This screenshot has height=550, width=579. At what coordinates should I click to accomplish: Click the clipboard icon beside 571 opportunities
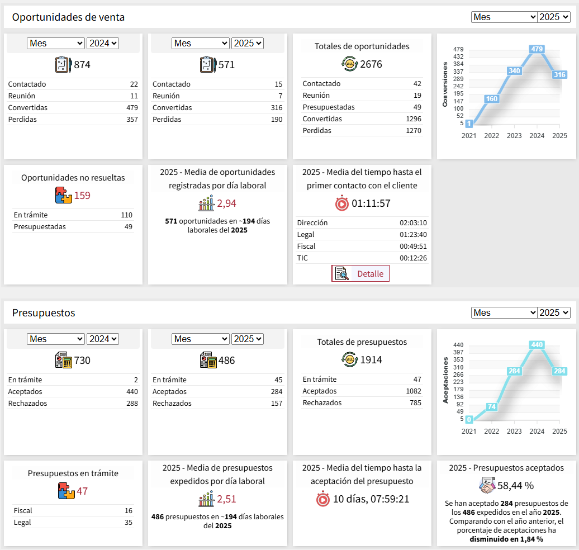coord(207,65)
